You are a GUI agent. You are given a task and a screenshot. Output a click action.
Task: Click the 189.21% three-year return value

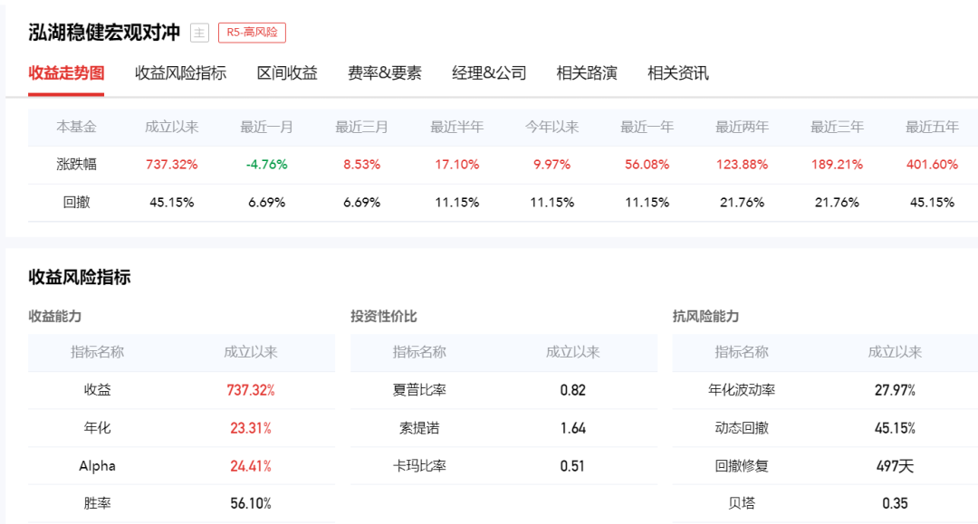coord(837,165)
